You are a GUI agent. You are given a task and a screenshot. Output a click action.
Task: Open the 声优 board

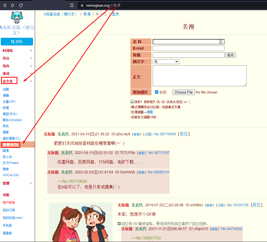click(x=6, y=126)
